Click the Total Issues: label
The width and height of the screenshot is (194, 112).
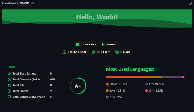coord(20,91)
